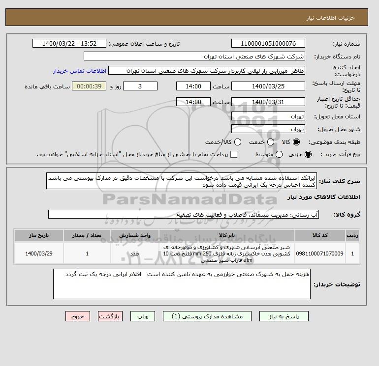Choose متوسط purchase process type
Screen dimensions: 379x366
click(x=279, y=154)
